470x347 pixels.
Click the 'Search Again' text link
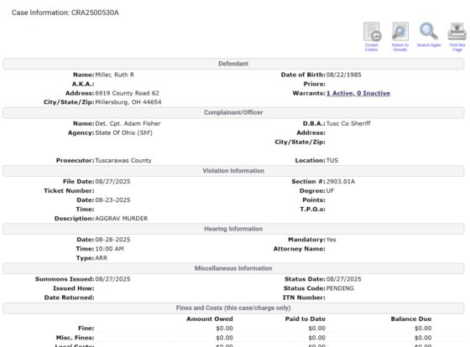point(429,45)
